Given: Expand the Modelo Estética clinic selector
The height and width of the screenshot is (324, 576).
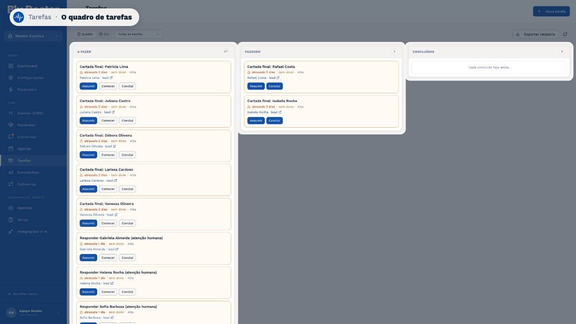Looking at the screenshot, I should (x=33, y=36).
